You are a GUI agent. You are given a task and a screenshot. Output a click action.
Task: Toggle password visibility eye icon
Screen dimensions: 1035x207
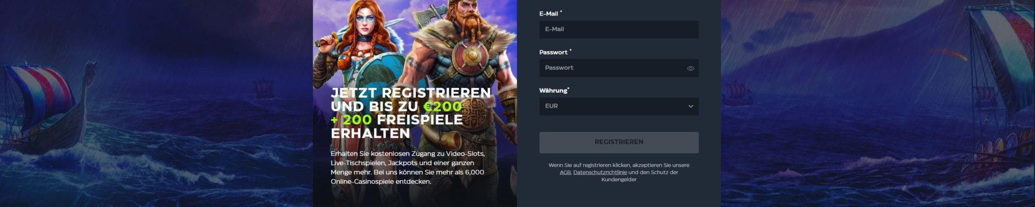coord(690,68)
